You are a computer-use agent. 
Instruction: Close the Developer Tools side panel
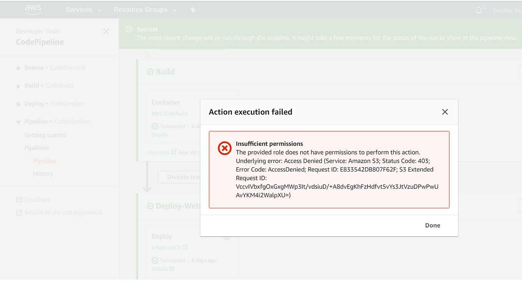point(106,32)
